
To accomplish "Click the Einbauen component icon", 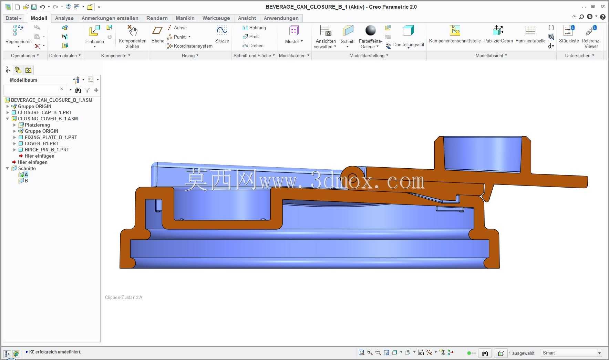I will click(x=94, y=31).
